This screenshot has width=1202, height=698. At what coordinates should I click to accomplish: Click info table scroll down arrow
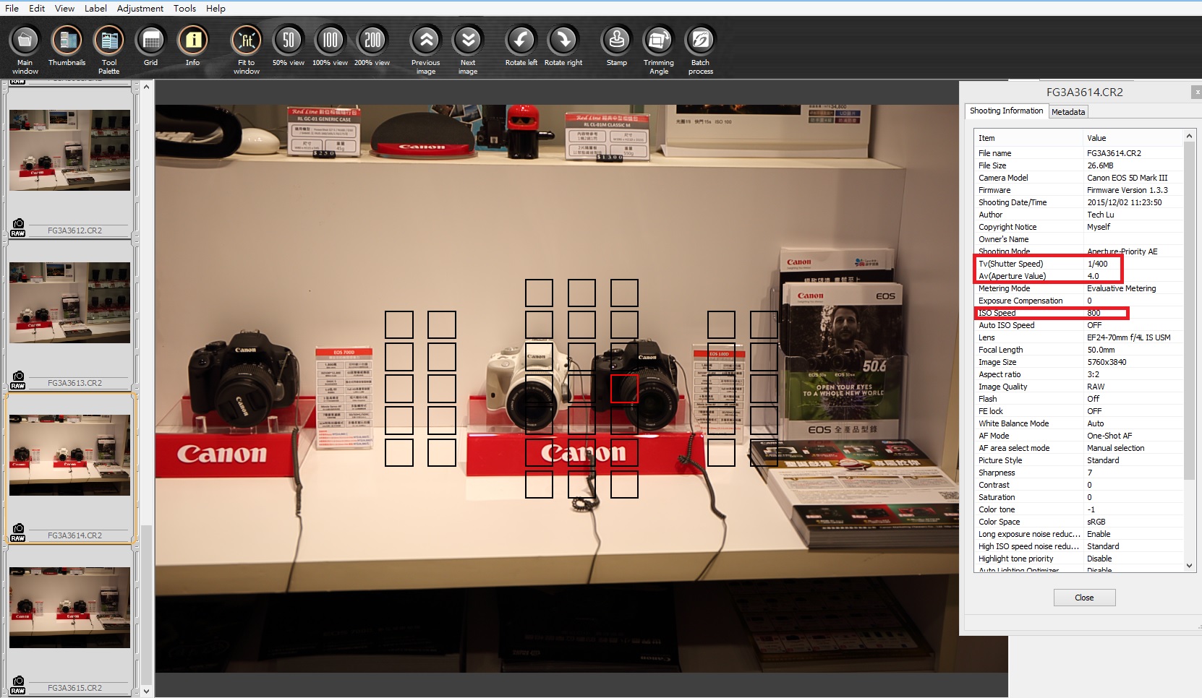(1189, 566)
